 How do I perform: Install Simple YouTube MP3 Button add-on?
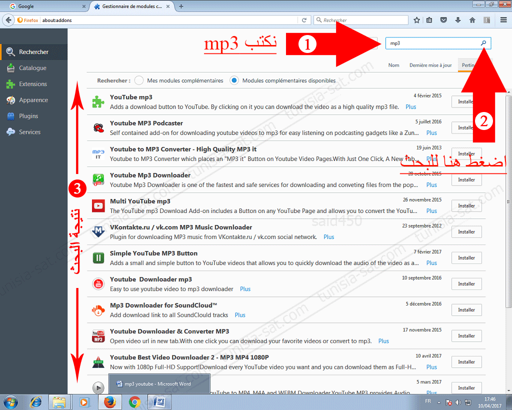pos(466,258)
